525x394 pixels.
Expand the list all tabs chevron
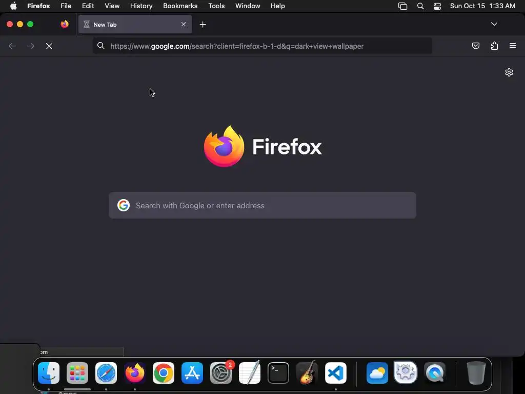[494, 24]
